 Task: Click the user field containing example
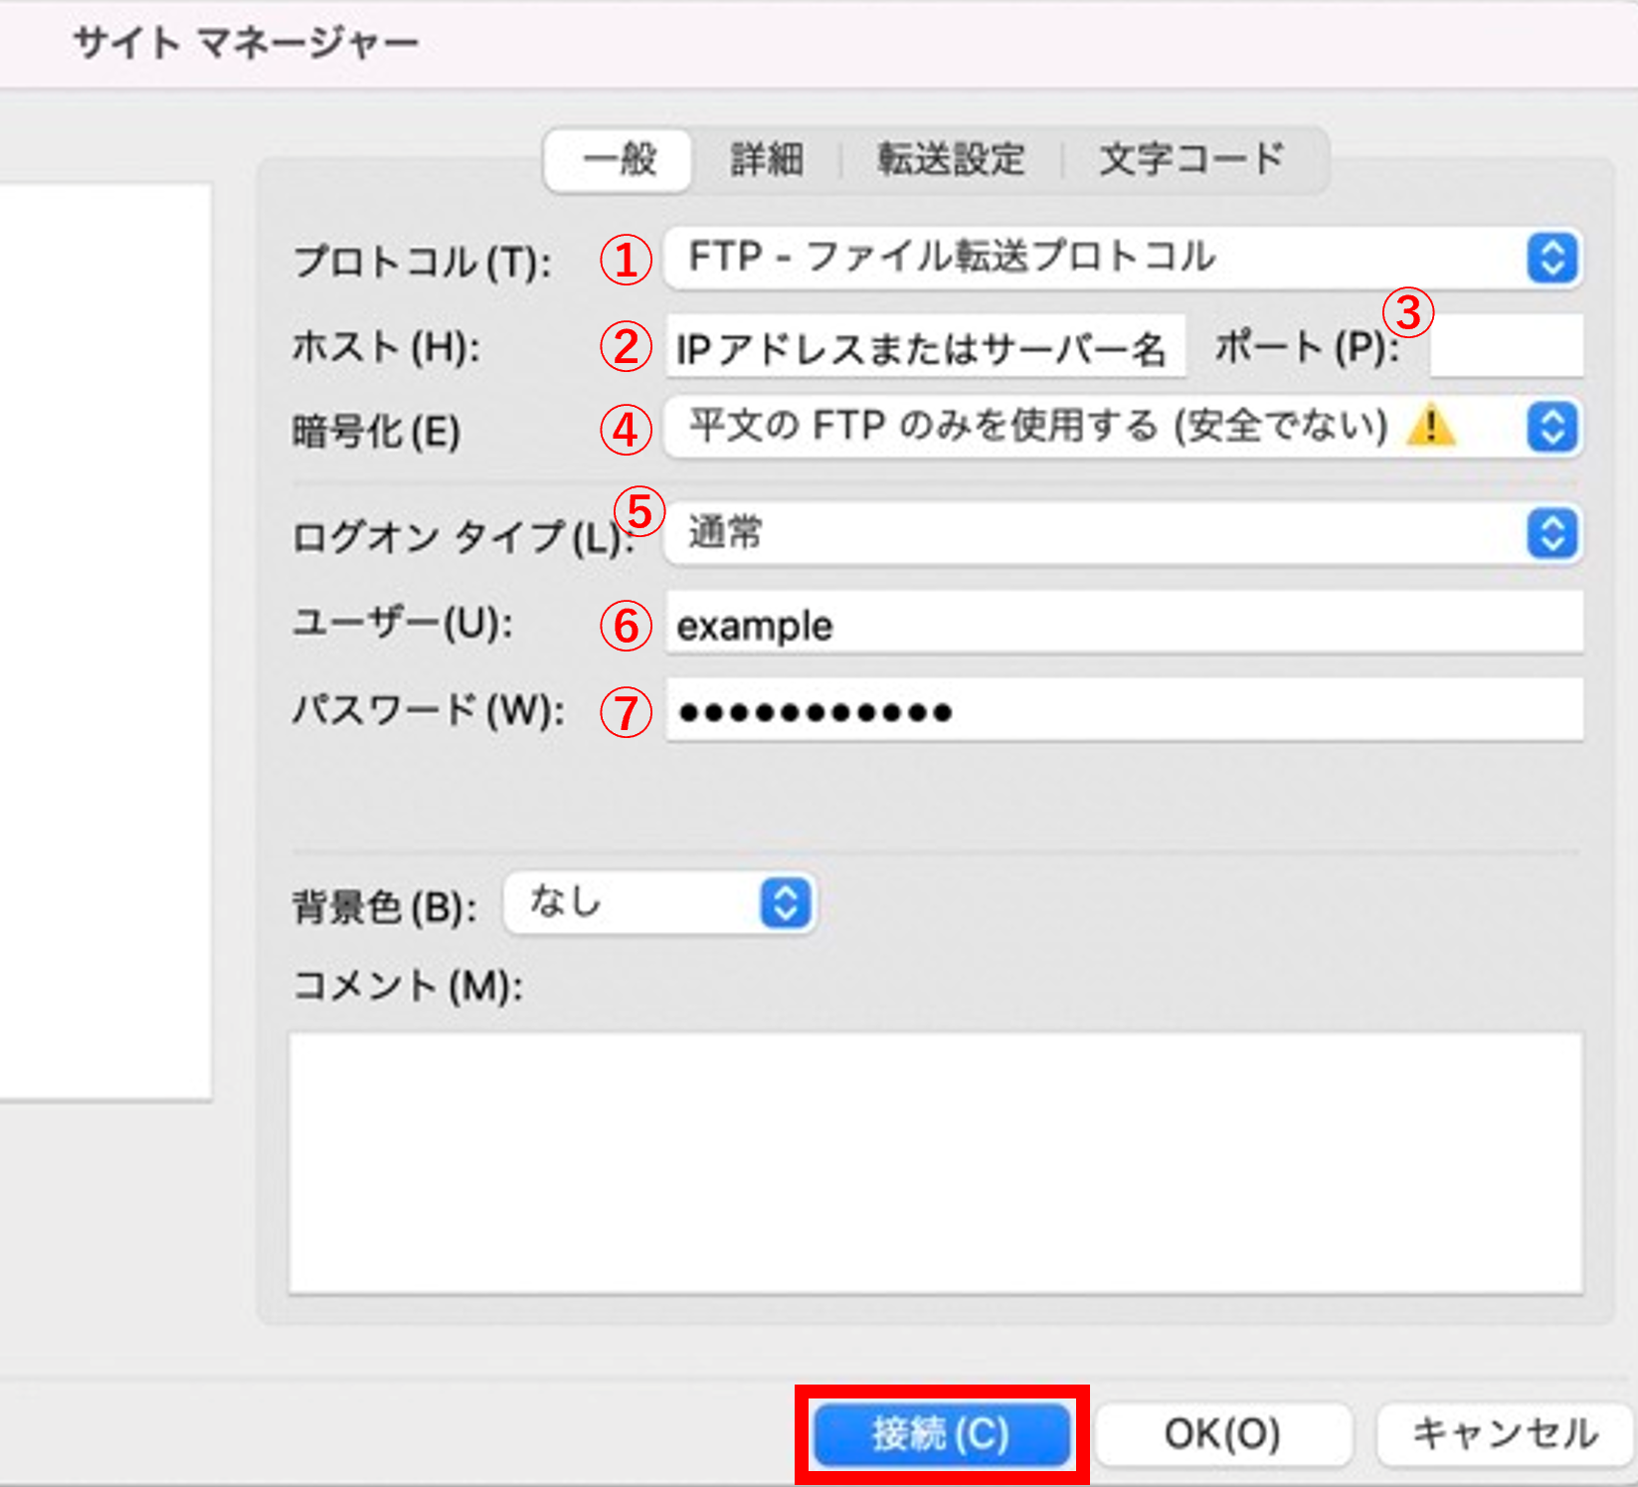pyautogui.click(x=1124, y=624)
